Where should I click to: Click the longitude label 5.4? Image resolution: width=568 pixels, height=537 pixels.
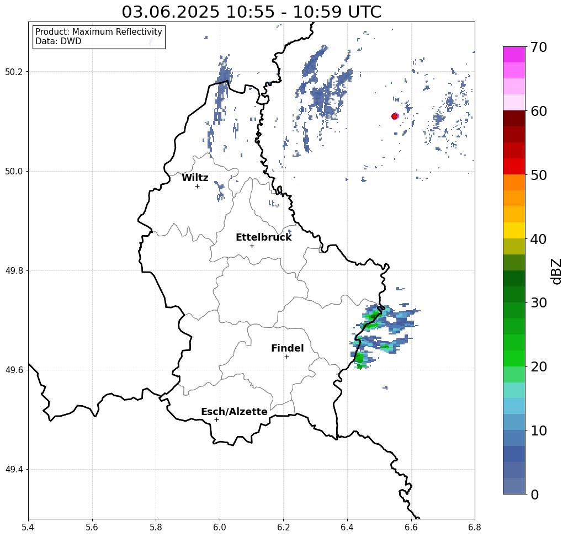tap(28, 527)
